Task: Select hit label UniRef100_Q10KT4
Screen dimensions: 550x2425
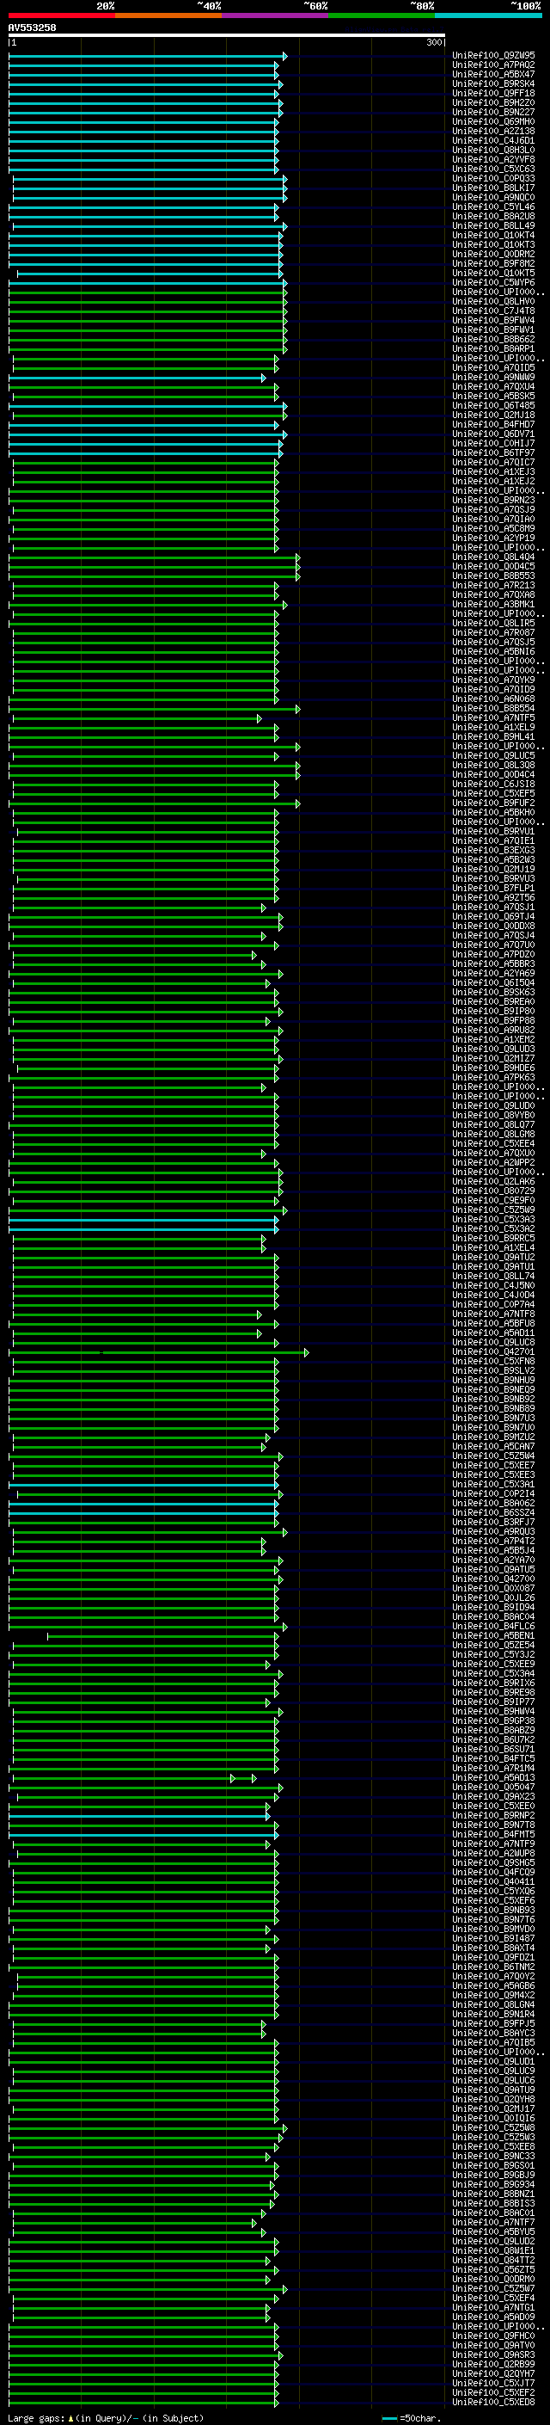Action: (x=493, y=236)
